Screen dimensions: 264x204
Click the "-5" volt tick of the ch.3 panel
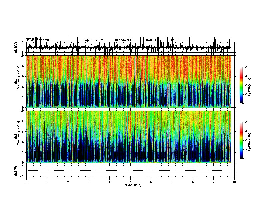[x=22, y=176]
